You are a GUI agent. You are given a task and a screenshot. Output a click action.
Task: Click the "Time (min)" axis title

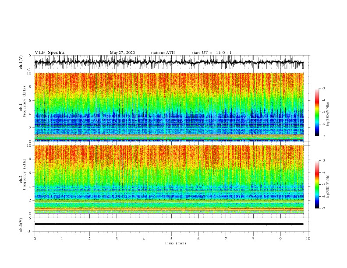(175, 243)
